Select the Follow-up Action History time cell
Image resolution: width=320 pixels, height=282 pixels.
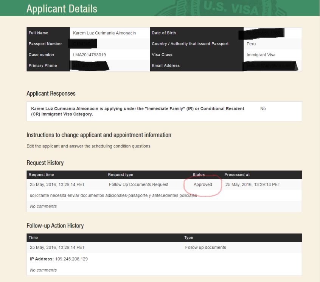coord(57,247)
